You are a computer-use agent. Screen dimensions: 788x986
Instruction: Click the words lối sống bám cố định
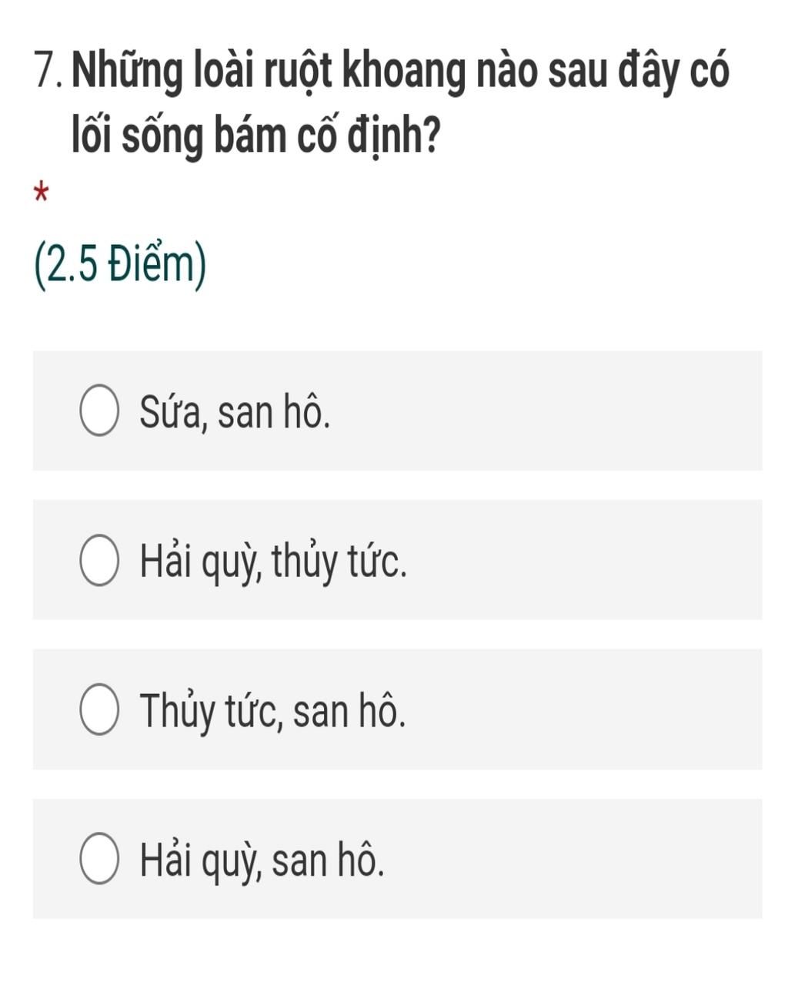pos(255,136)
